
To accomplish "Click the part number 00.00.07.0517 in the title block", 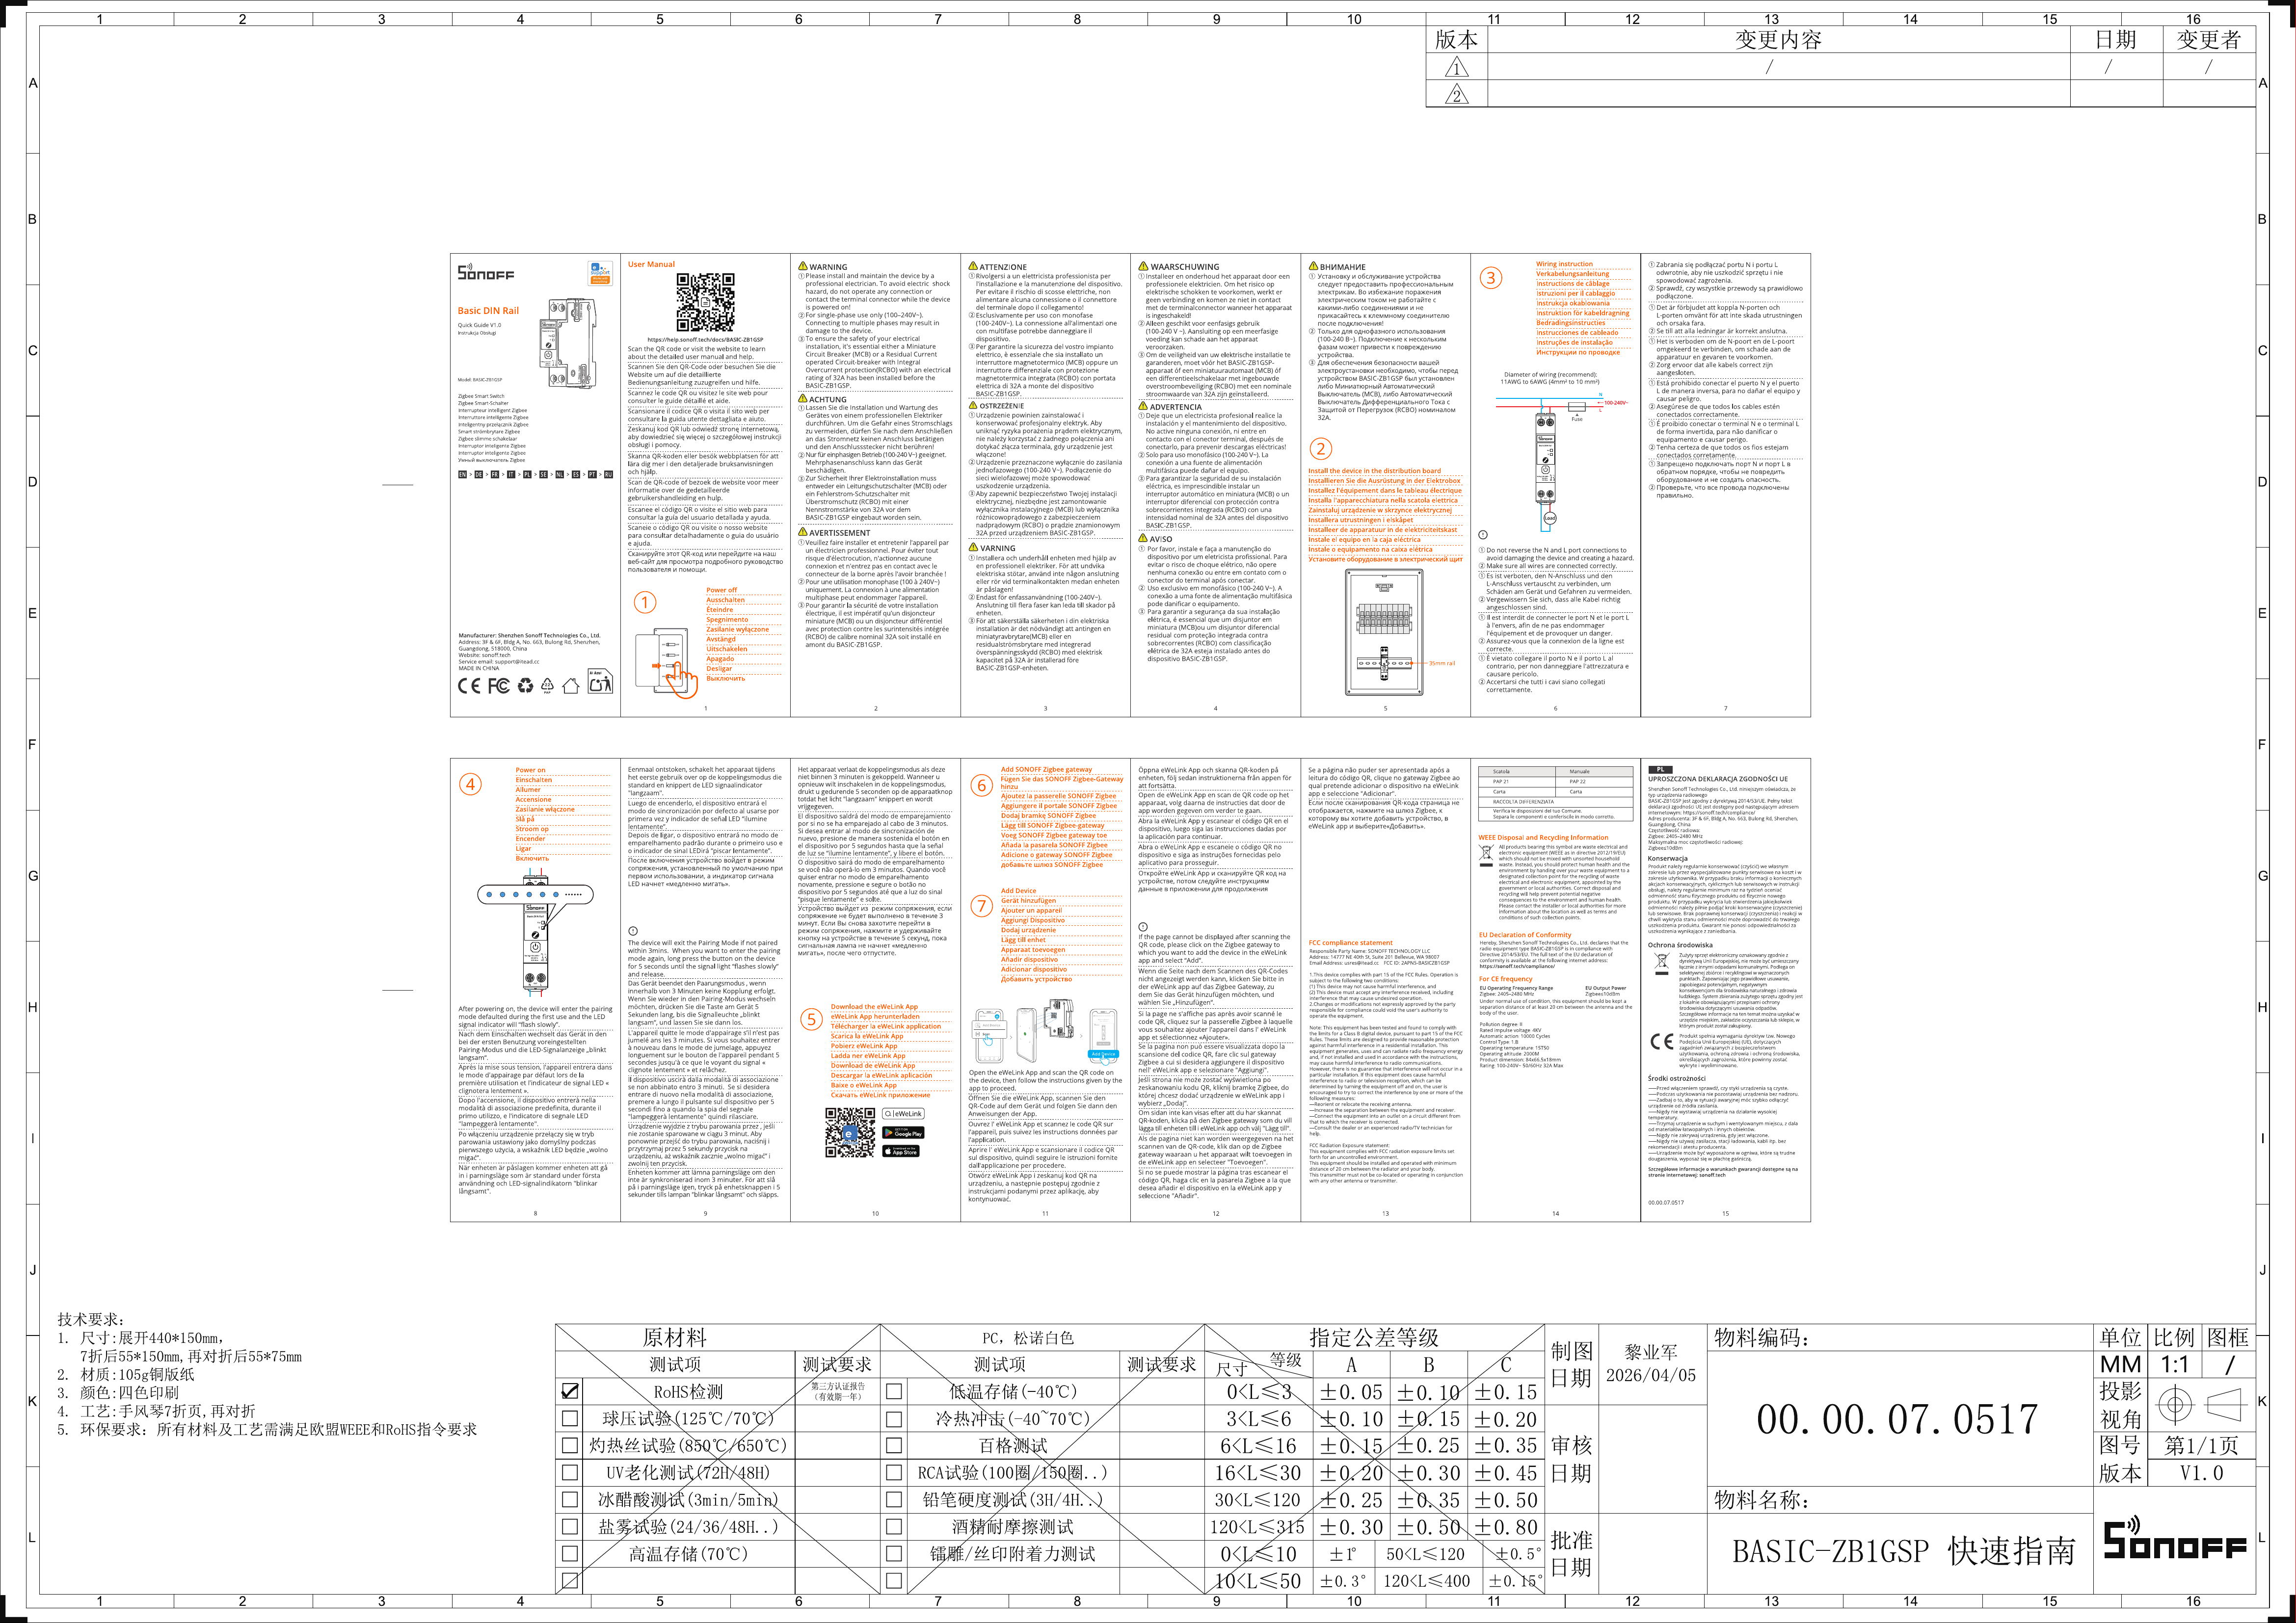I will click(x=1897, y=1419).
